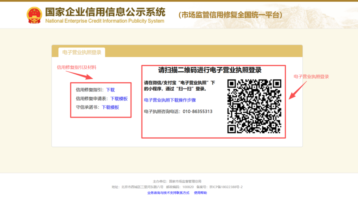The image size is (358, 198).
Task: Click the 邮政编码:100820 footer text
Action: click(180, 187)
